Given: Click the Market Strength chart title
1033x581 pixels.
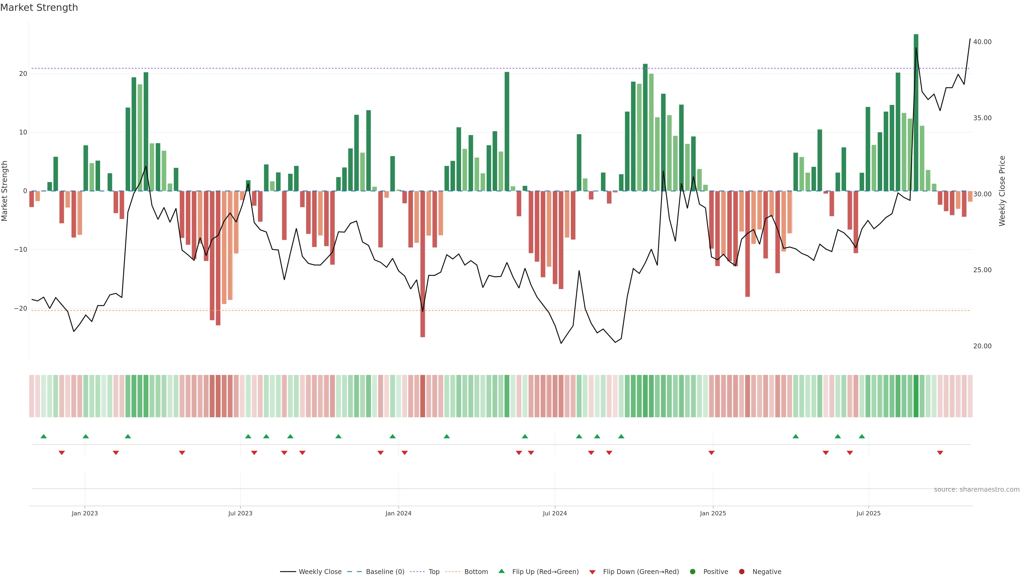Looking at the screenshot, I should 39,8.
